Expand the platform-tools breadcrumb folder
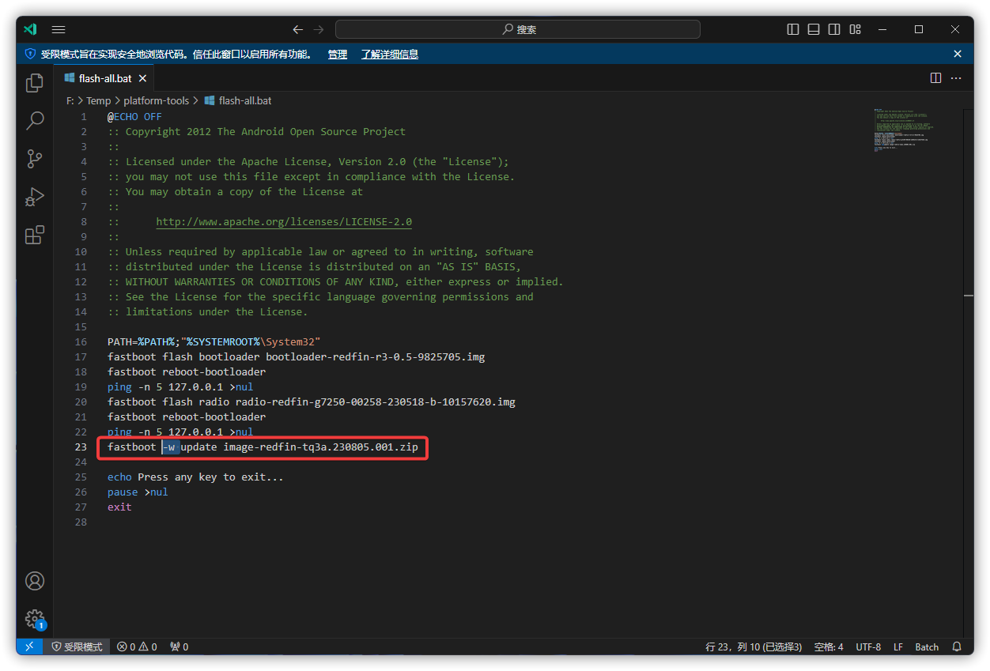The width and height of the screenshot is (990, 671). 156,100
